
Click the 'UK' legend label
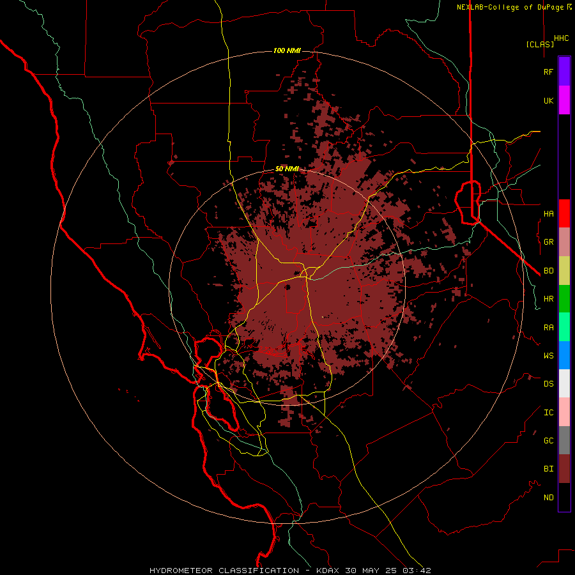tap(548, 100)
